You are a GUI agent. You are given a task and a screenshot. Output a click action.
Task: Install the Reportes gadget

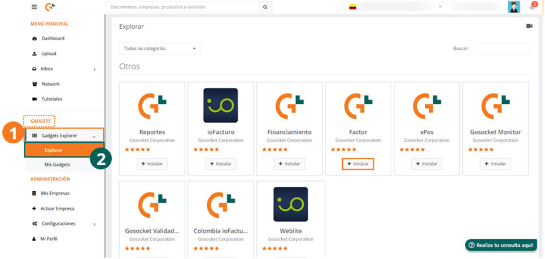pos(152,164)
